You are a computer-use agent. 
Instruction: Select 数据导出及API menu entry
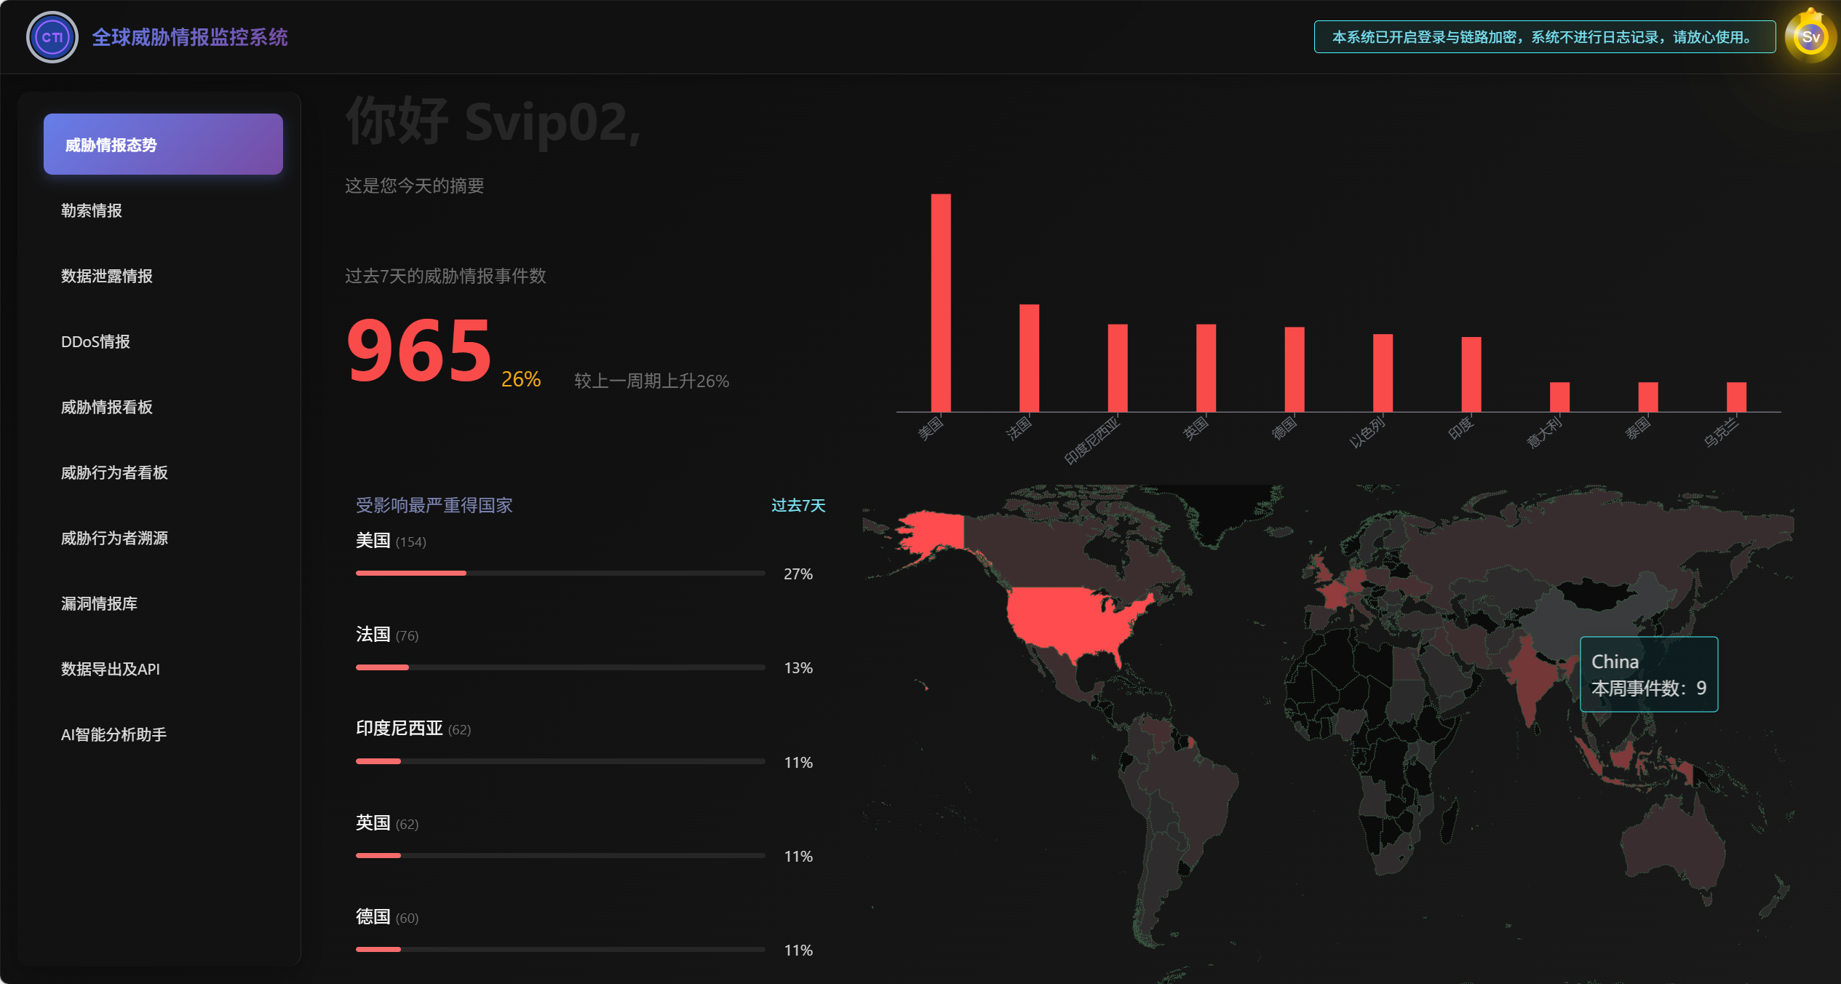[111, 669]
